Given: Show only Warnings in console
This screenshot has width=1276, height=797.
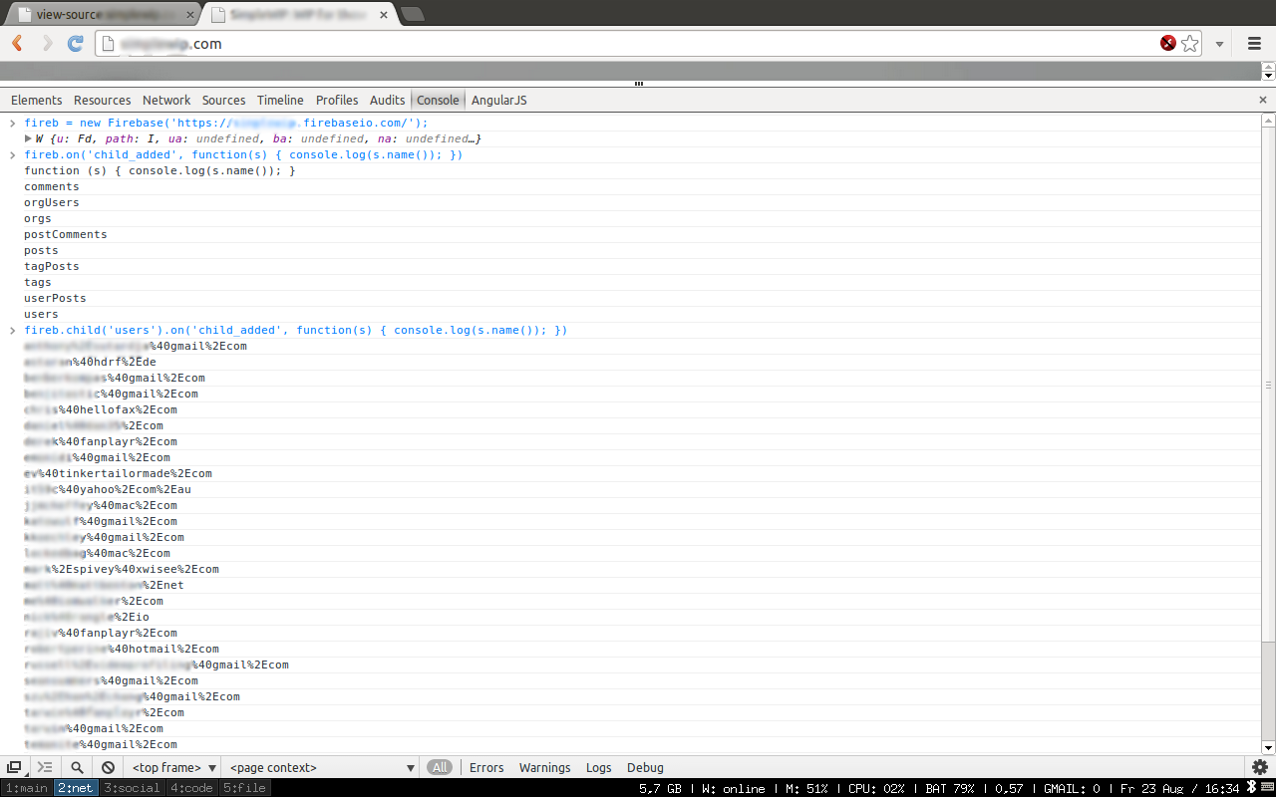Looking at the screenshot, I should (x=544, y=767).
